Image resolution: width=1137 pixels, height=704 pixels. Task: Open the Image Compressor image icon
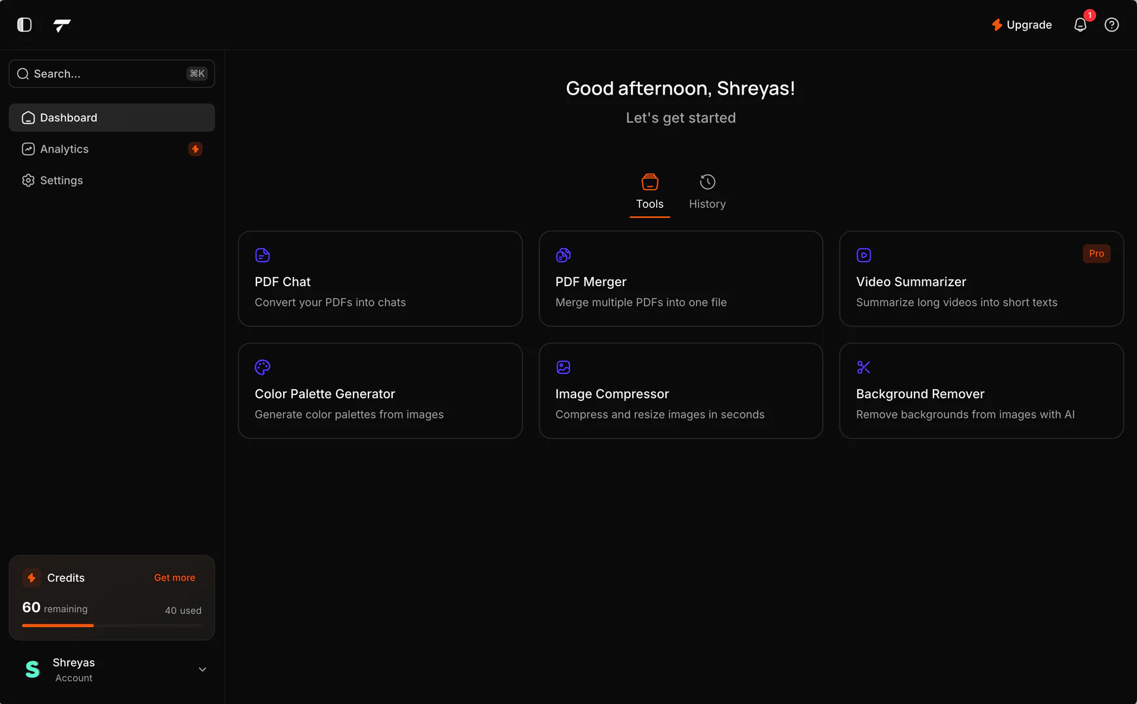coord(563,367)
